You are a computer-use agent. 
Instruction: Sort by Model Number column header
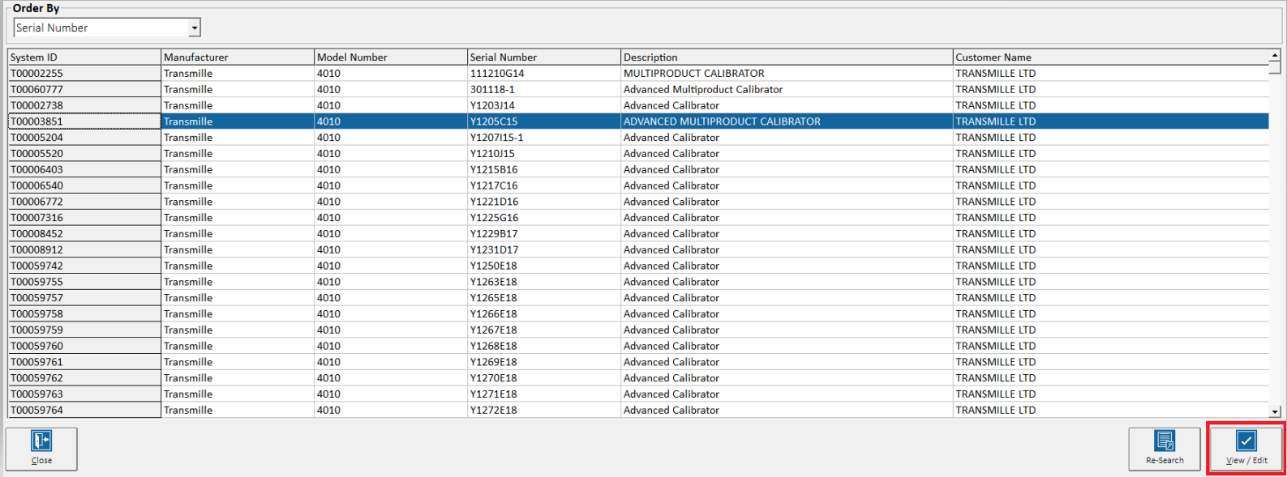[391, 57]
